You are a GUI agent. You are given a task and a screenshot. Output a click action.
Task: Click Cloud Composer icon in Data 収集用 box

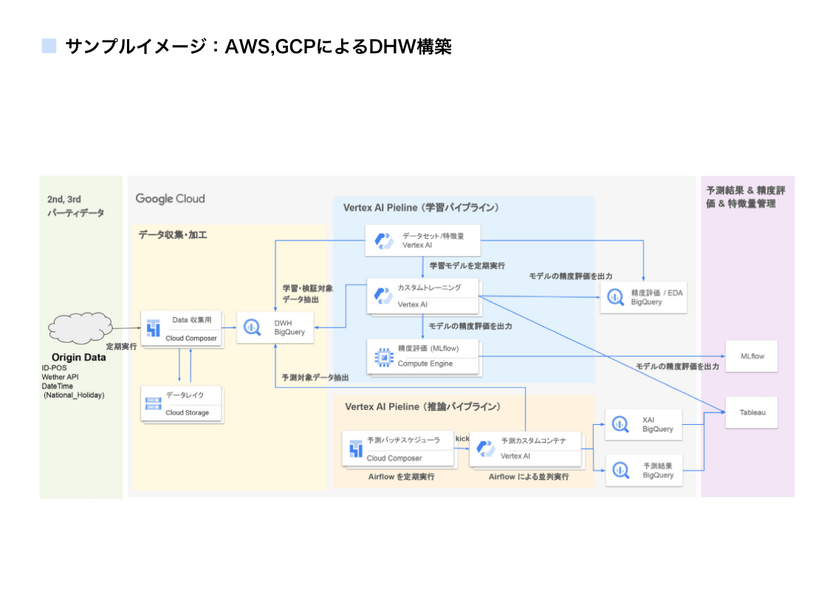tap(154, 328)
